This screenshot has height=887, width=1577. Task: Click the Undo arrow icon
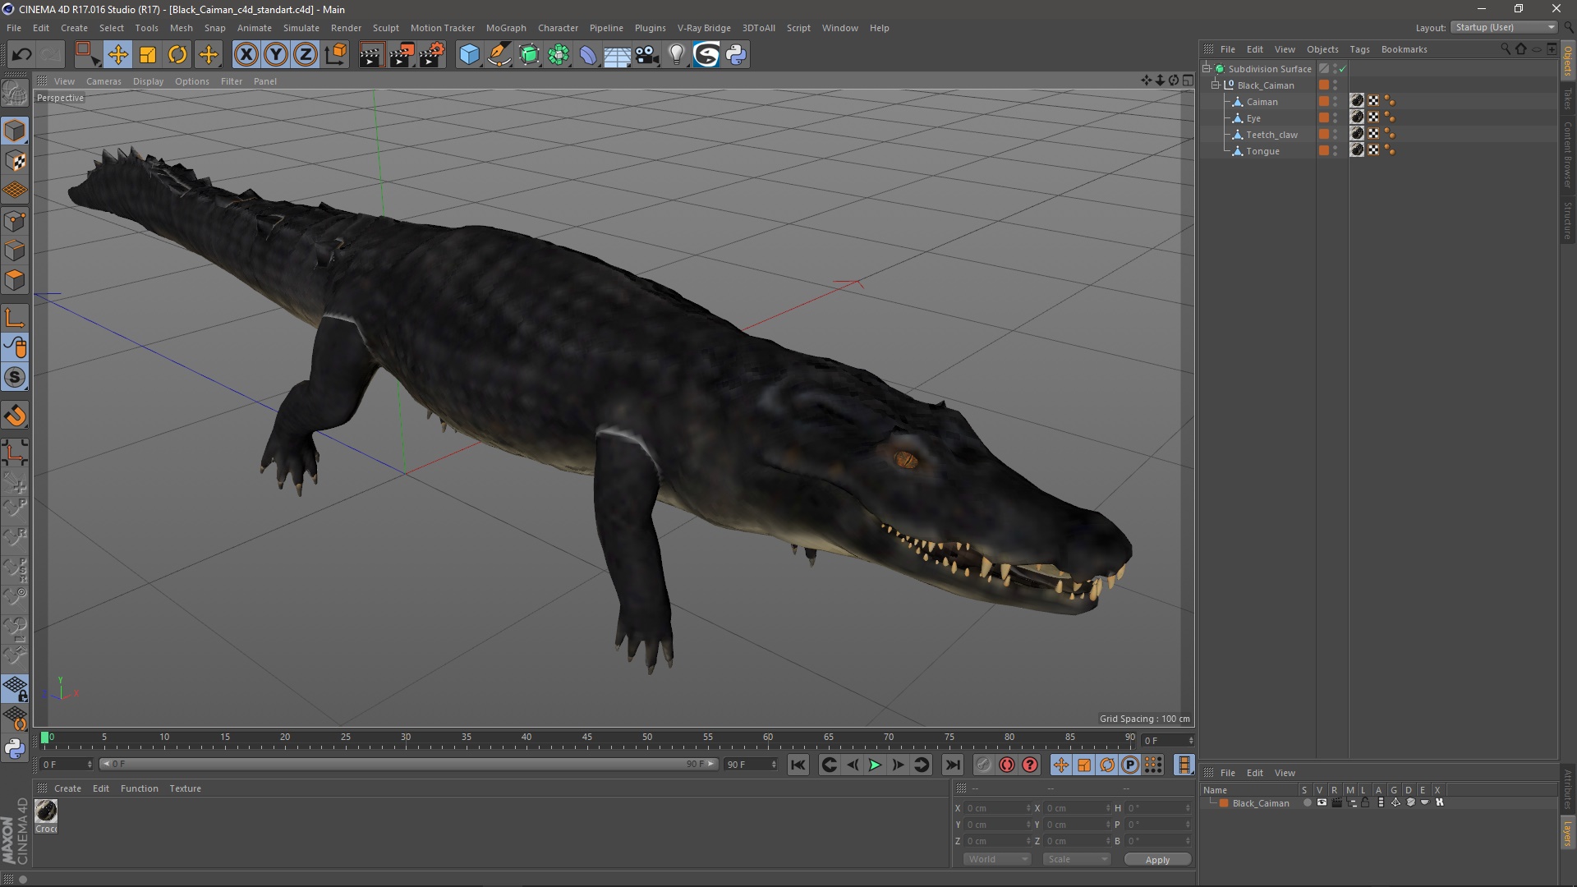pyautogui.click(x=21, y=55)
